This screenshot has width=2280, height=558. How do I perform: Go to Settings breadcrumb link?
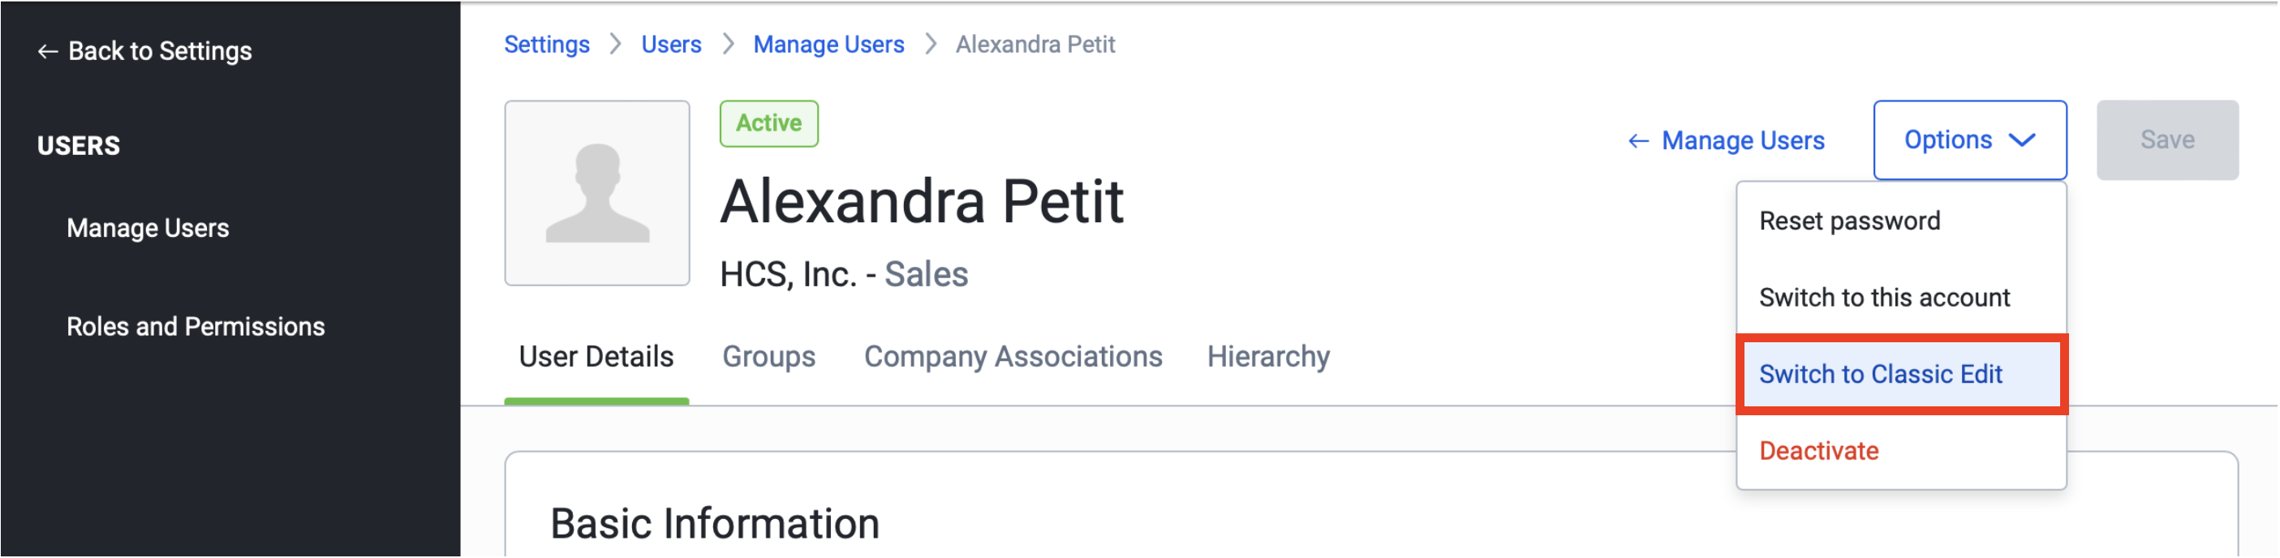pos(547,45)
